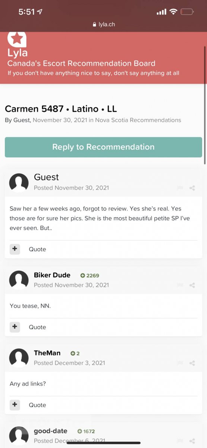Toggle multiquote plus on TheMan's post
The height and width of the screenshot is (448, 207).
click(15, 405)
